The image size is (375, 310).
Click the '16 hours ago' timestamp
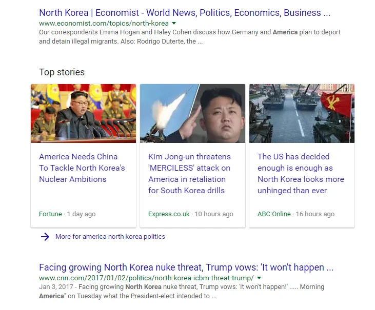315,214
